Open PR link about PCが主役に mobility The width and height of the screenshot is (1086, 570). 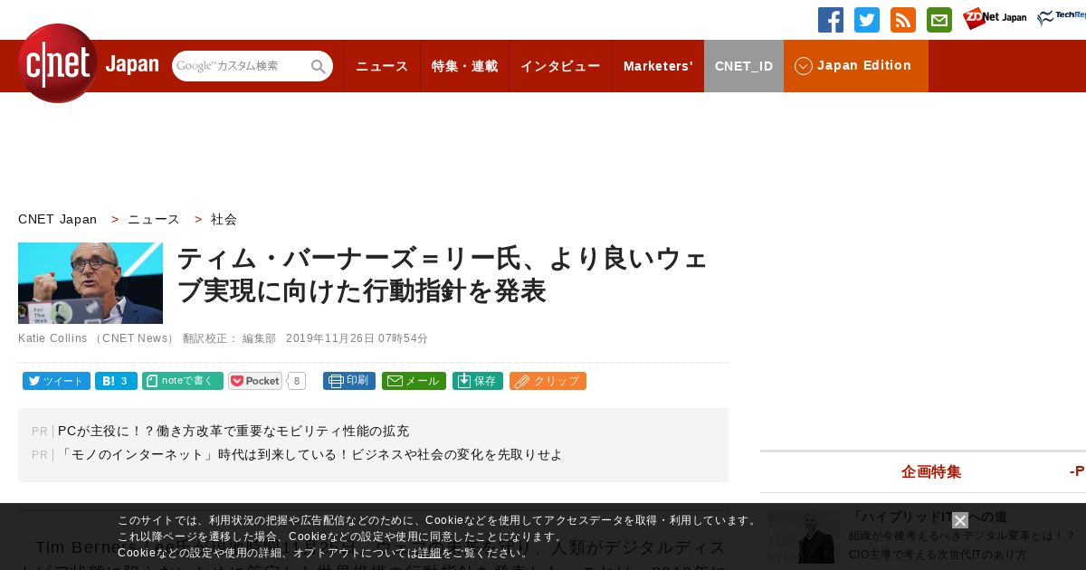[x=233, y=432]
